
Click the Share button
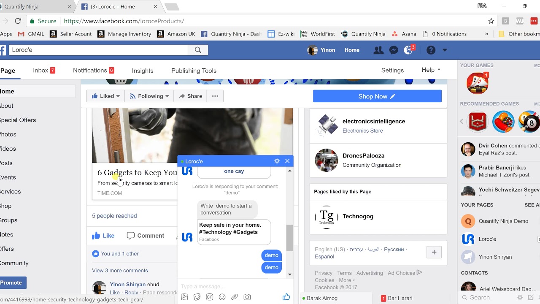click(x=190, y=96)
